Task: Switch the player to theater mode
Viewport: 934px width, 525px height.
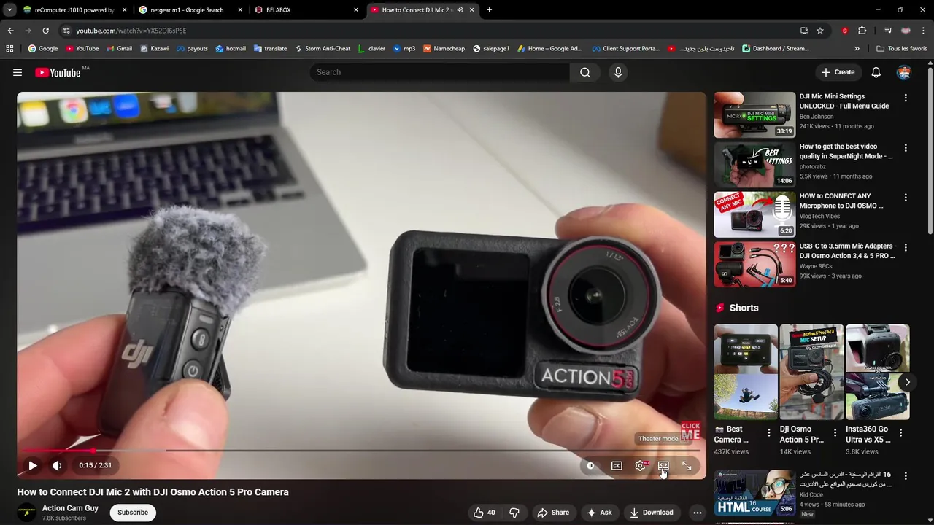Action: 663,466
